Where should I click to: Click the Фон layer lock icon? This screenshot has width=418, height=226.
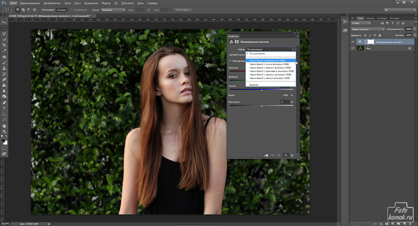click(x=409, y=48)
